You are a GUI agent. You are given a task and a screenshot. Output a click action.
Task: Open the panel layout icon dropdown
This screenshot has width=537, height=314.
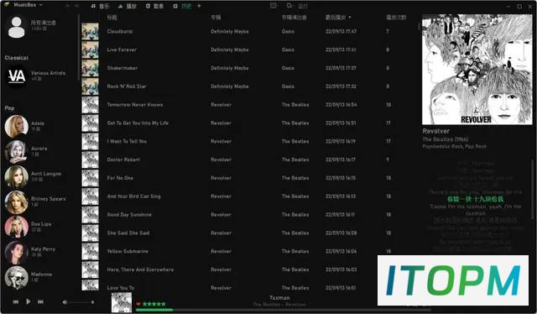pyautogui.click(x=274, y=6)
